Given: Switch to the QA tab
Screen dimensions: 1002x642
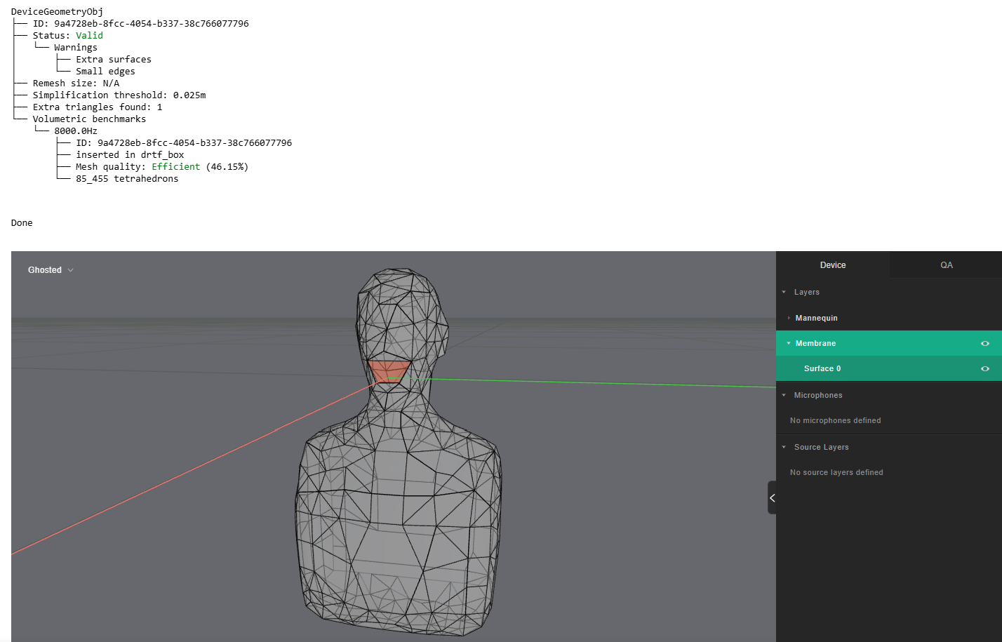Looking at the screenshot, I should 946,265.
